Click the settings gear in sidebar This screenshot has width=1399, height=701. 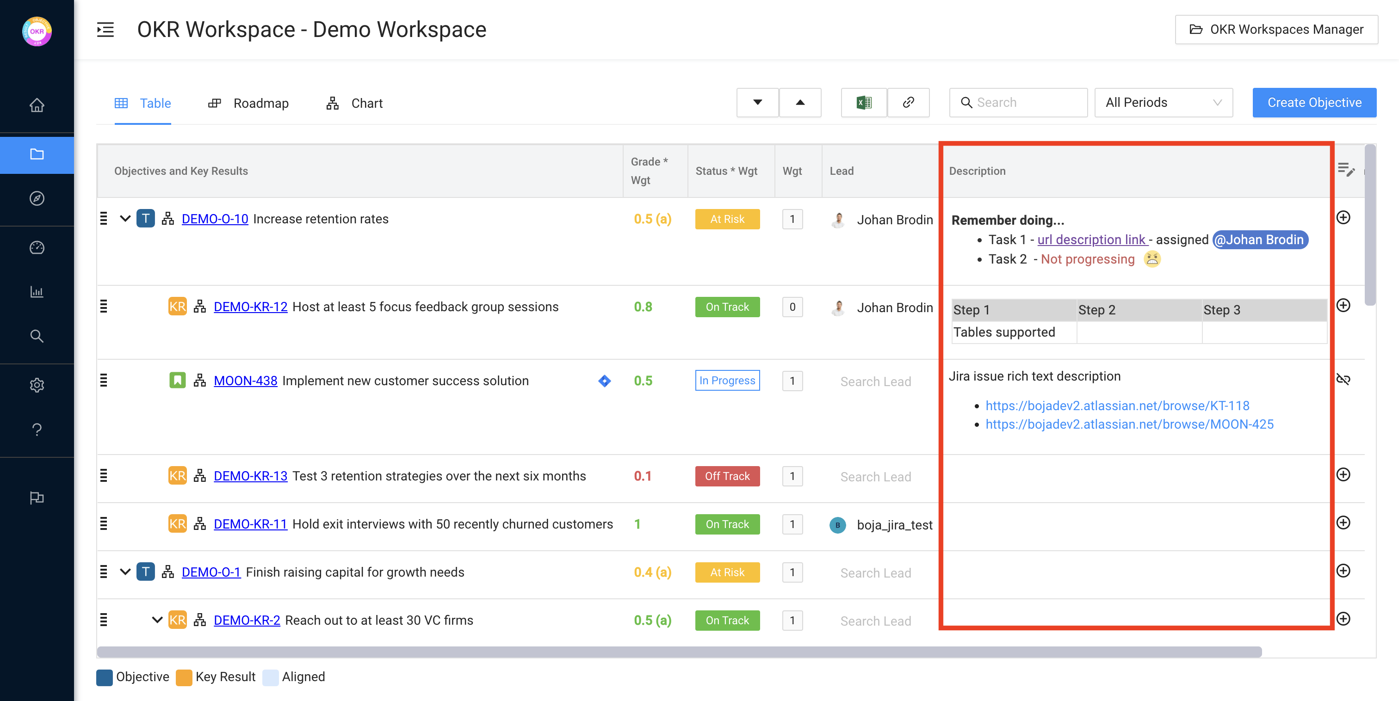pyautogui.click(x=37, y=385)
